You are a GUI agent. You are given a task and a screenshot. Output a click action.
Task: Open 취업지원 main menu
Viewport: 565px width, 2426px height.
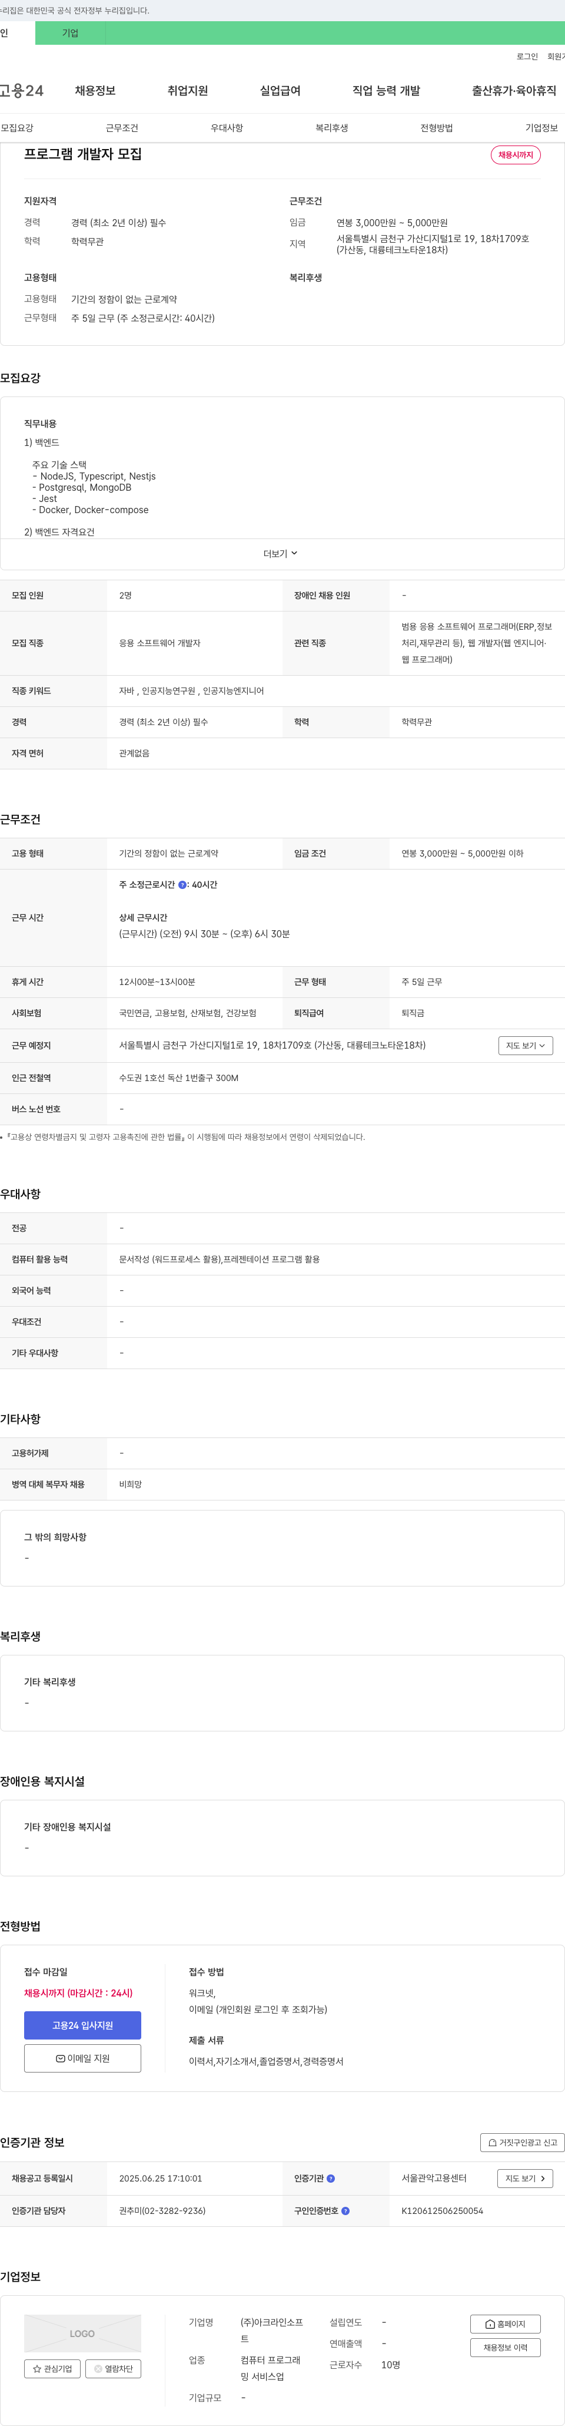[x=187, y=90]
